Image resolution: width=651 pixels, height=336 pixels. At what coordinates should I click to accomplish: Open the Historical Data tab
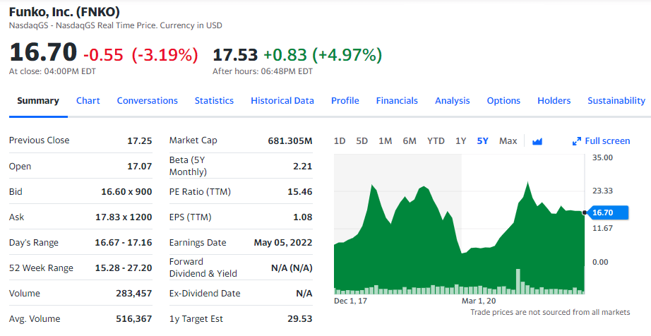click(x=282, y=101)
